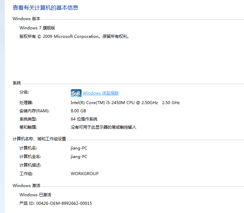Image resolution: width=244 pixels, height=213 pixels.
Task: Click the processor value Intel(R) Core(TM) i5-2450M
Action: click(125, 103)
